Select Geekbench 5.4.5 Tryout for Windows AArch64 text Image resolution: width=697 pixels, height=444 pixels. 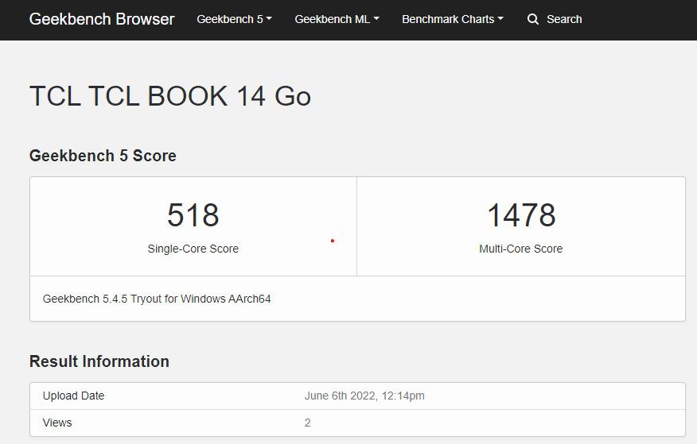click(157, 299)
